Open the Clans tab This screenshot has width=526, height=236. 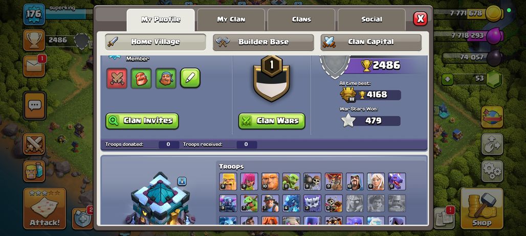tap(301, 19)
